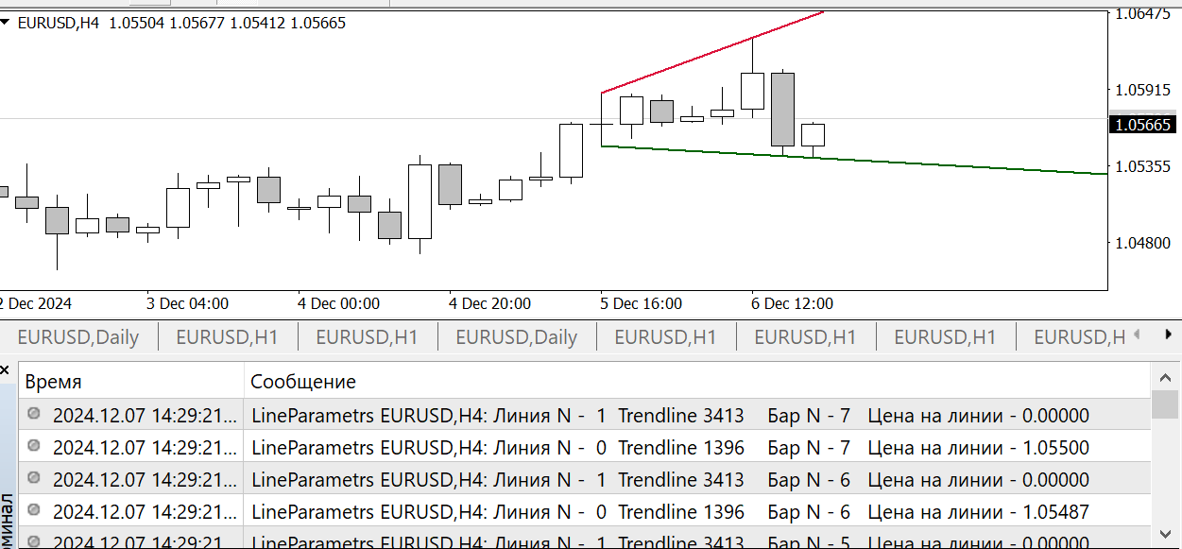Screen dimensions: 1182x549
Task: Click the 4 Dec 00:00 time axis label
Action: (x=338, y=303)
